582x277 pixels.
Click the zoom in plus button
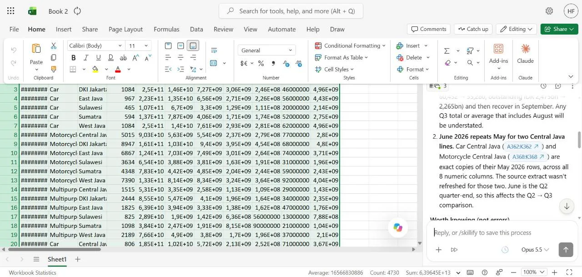pos(554,272)
